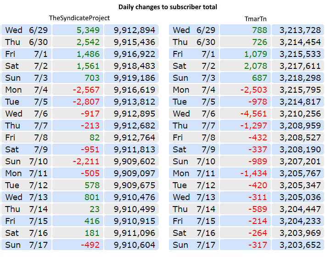Click the -317 red value
Viewport: 325px width, 257px height.
pyautogui.click(x=258, y=245)
